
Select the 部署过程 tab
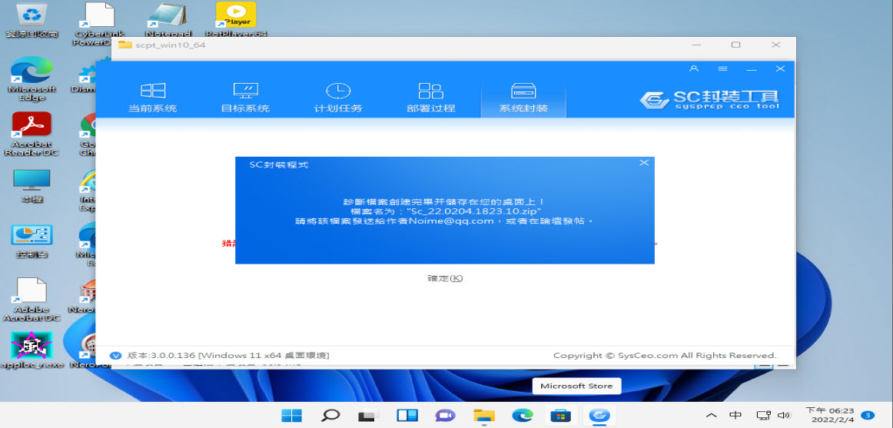[x=431, y=98]
